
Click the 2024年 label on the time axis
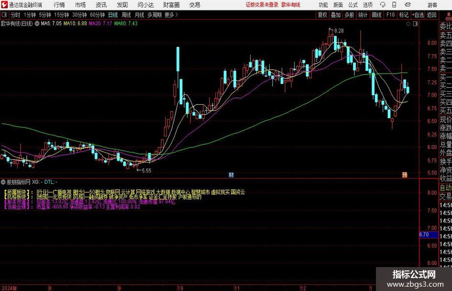(x=9, y=288)
